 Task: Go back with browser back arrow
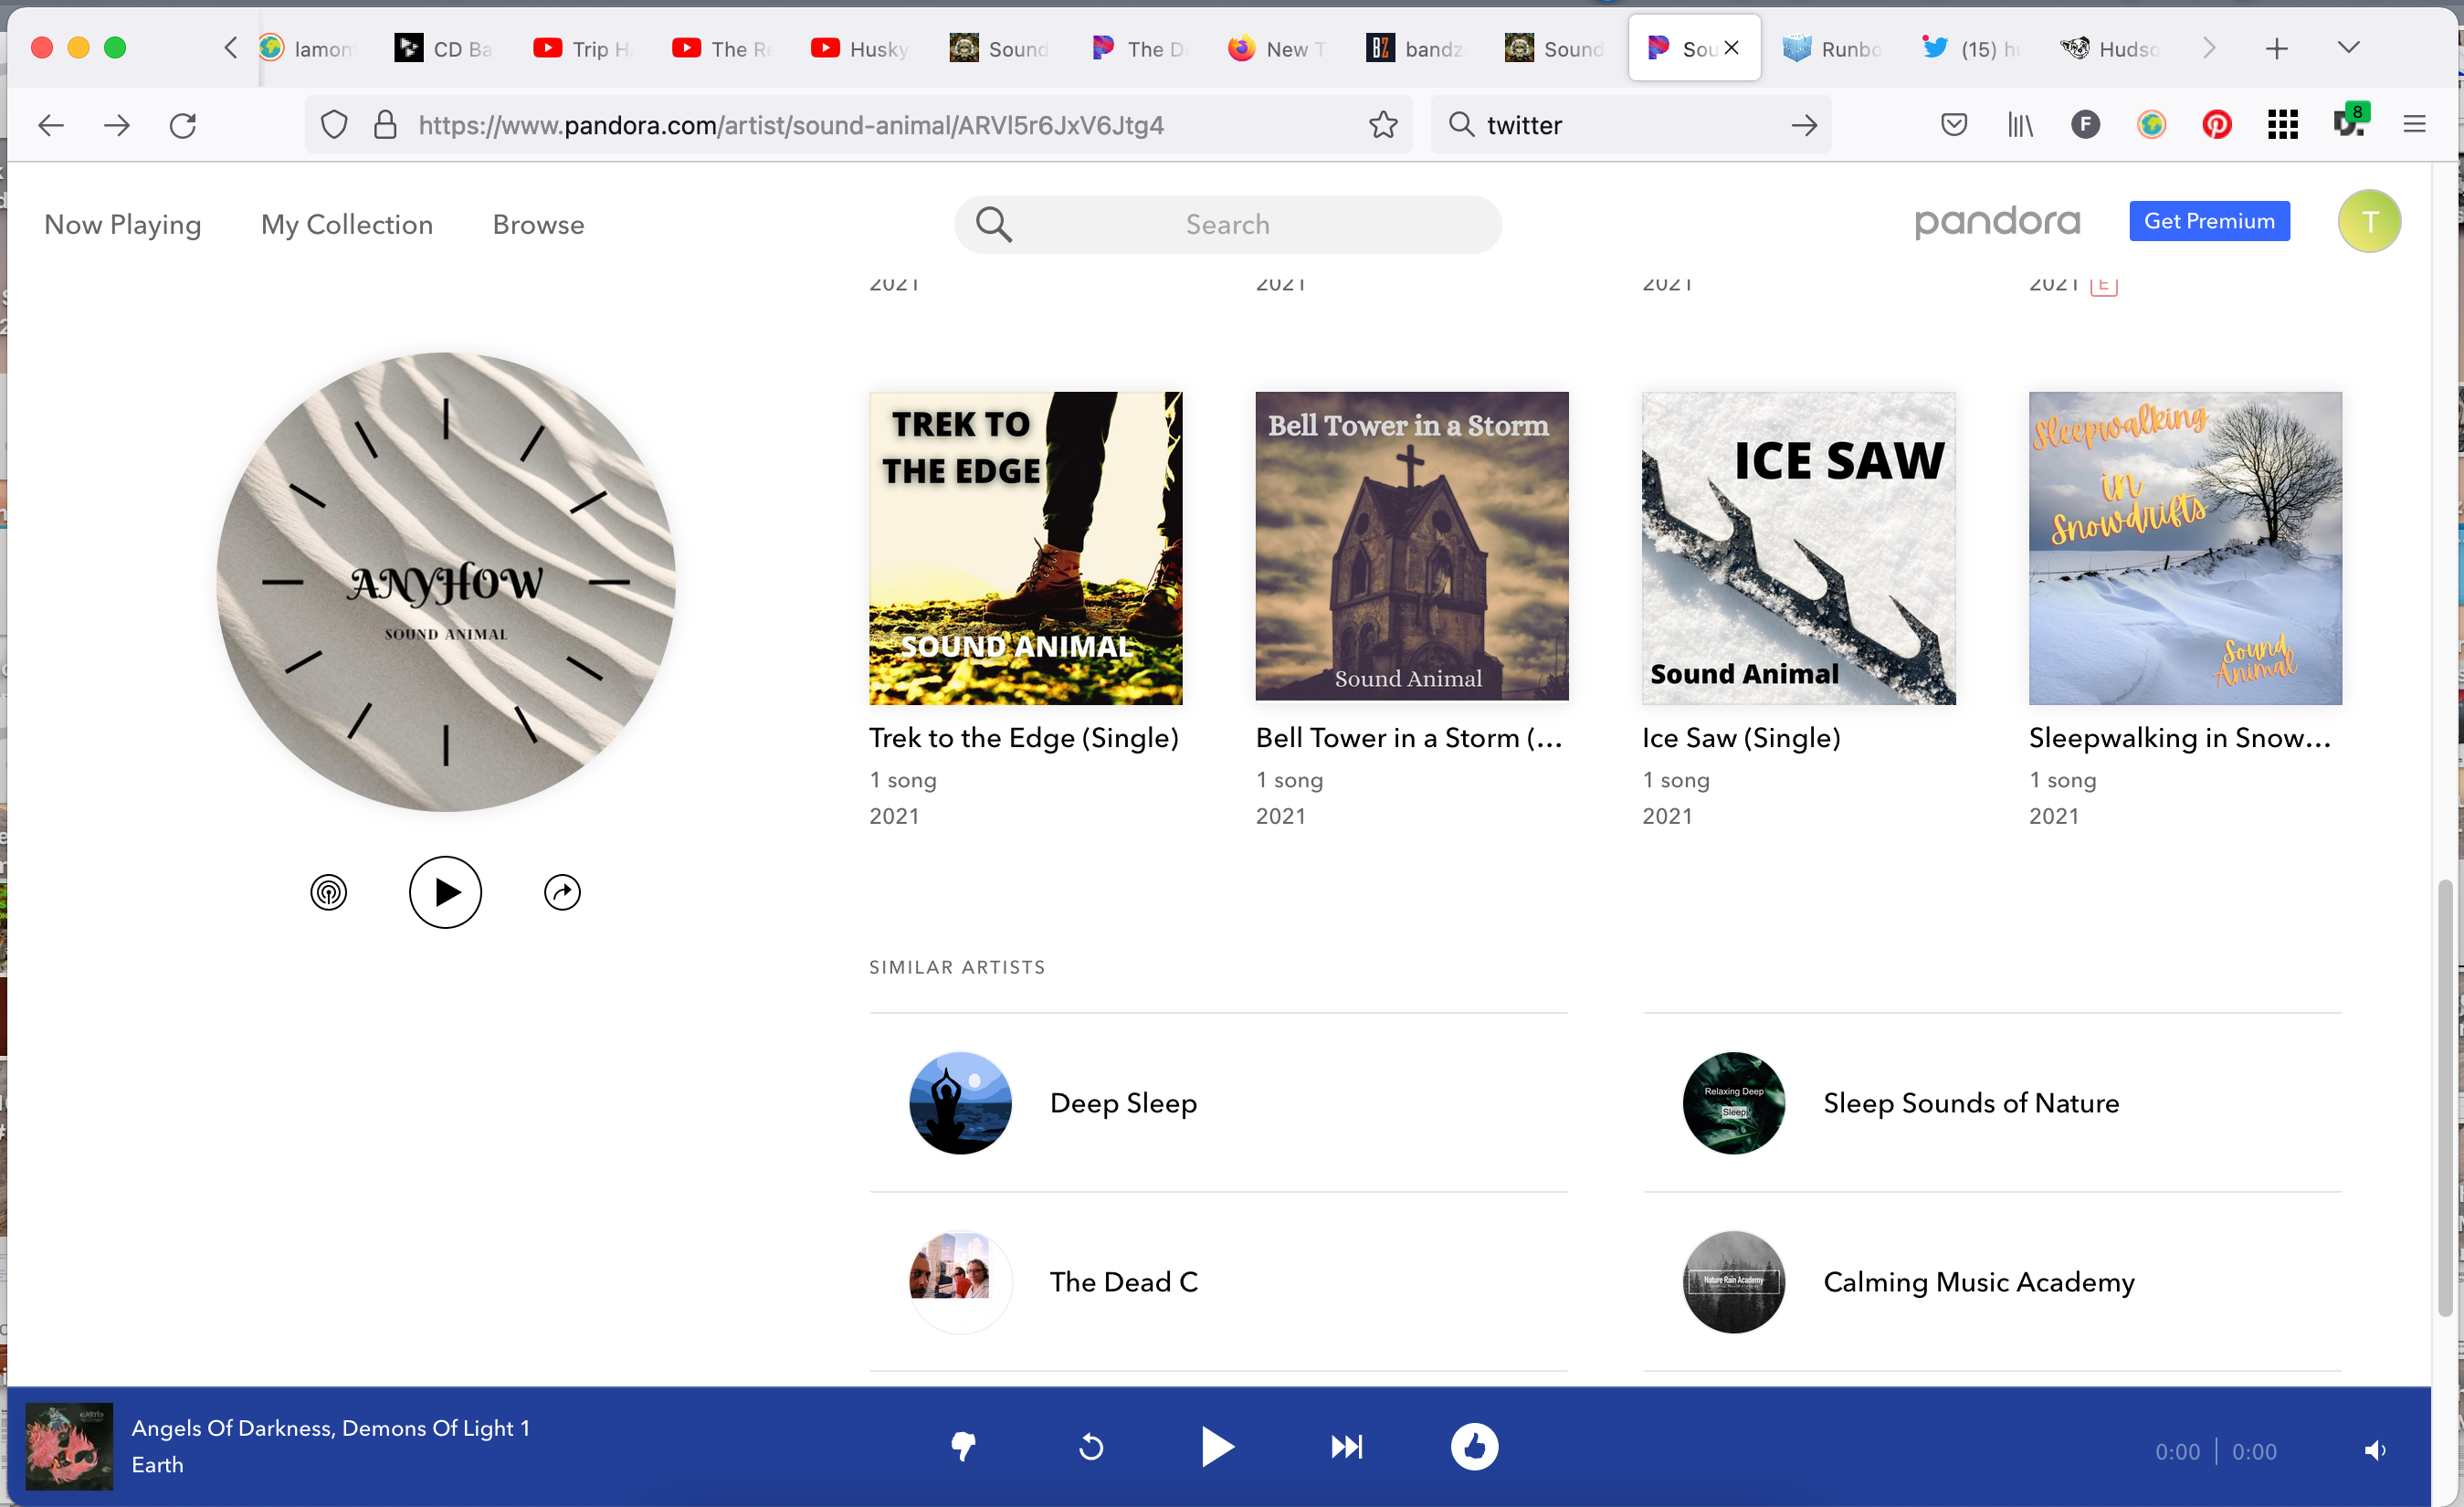(50, 125)
